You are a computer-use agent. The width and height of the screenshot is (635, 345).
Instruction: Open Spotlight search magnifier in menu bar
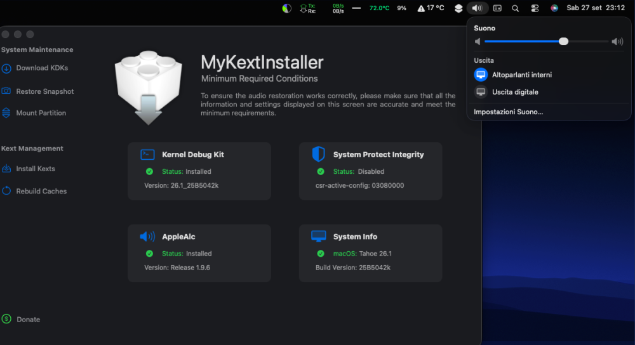(x=515, y=8)
